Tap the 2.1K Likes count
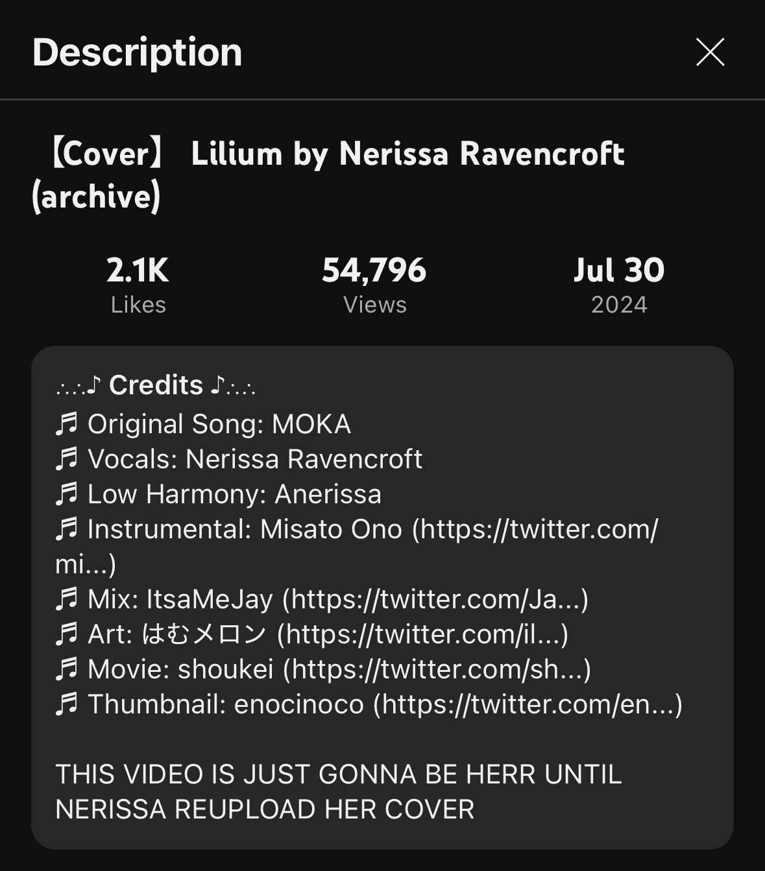Screen dimensions: 765x871 [x=138, y=284]
